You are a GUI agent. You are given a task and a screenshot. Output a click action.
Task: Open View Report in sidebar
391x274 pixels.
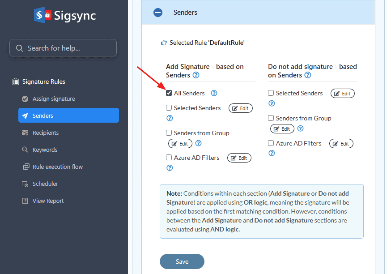click(x=48, y=201)
